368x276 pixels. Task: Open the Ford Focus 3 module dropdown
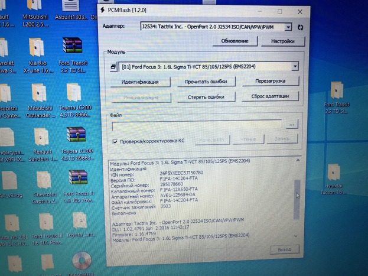click(294, 67)
